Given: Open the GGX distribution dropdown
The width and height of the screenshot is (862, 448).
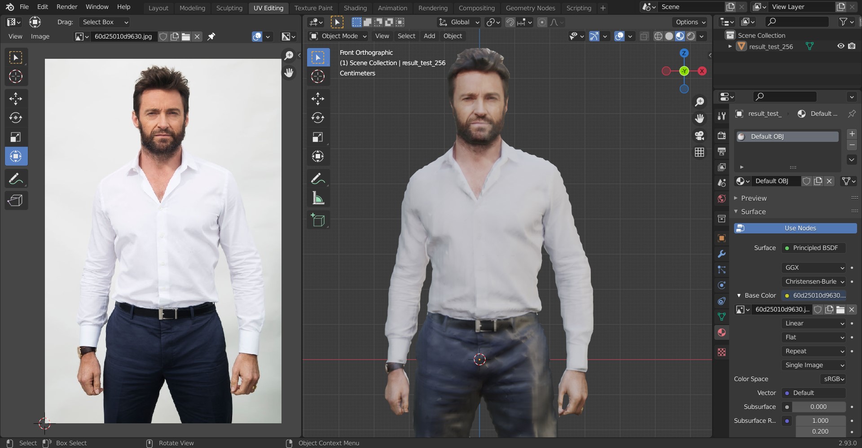Looking at the screenshot, I should pos(814,268).
